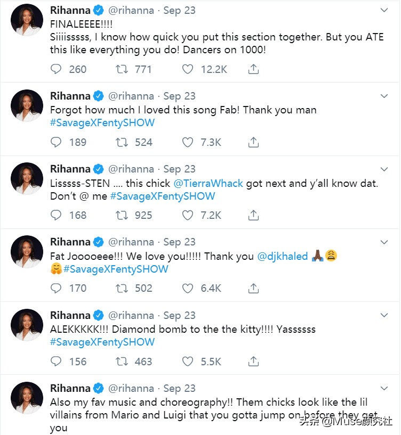The image size is (401, 435).
Task: Click Rihanna's profile picture on the ALEKKKKK tweet
Action: [x=27, y=325]
